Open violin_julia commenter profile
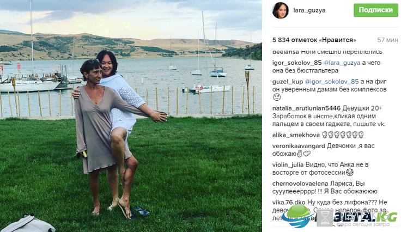401x232 pixels. [288, 165]
